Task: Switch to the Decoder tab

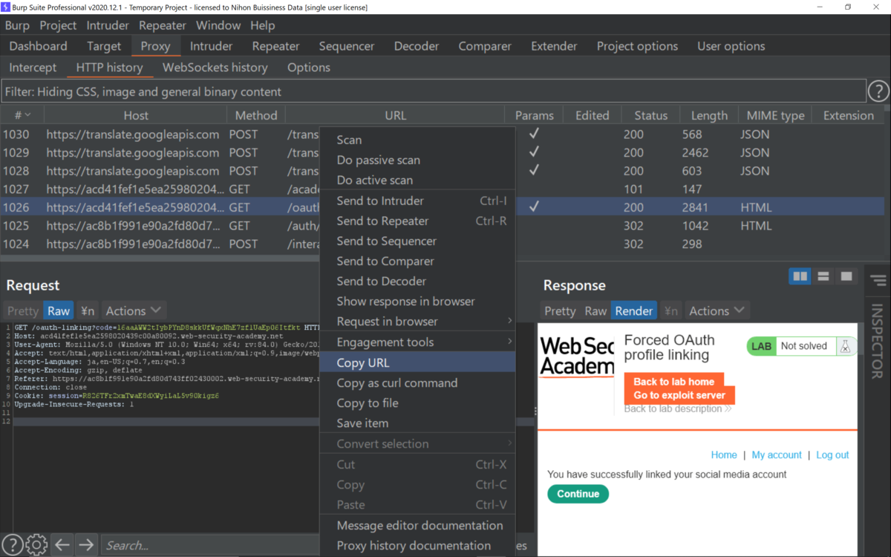Action: [x=417, y=46]
